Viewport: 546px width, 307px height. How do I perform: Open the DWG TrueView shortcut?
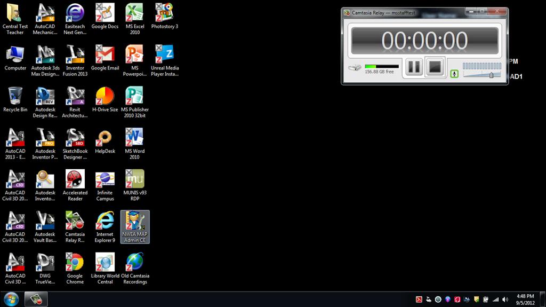pyautogui.click(x=45, y=268)
